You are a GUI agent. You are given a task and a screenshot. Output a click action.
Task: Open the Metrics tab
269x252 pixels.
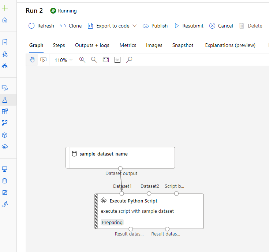click(128, 45)
